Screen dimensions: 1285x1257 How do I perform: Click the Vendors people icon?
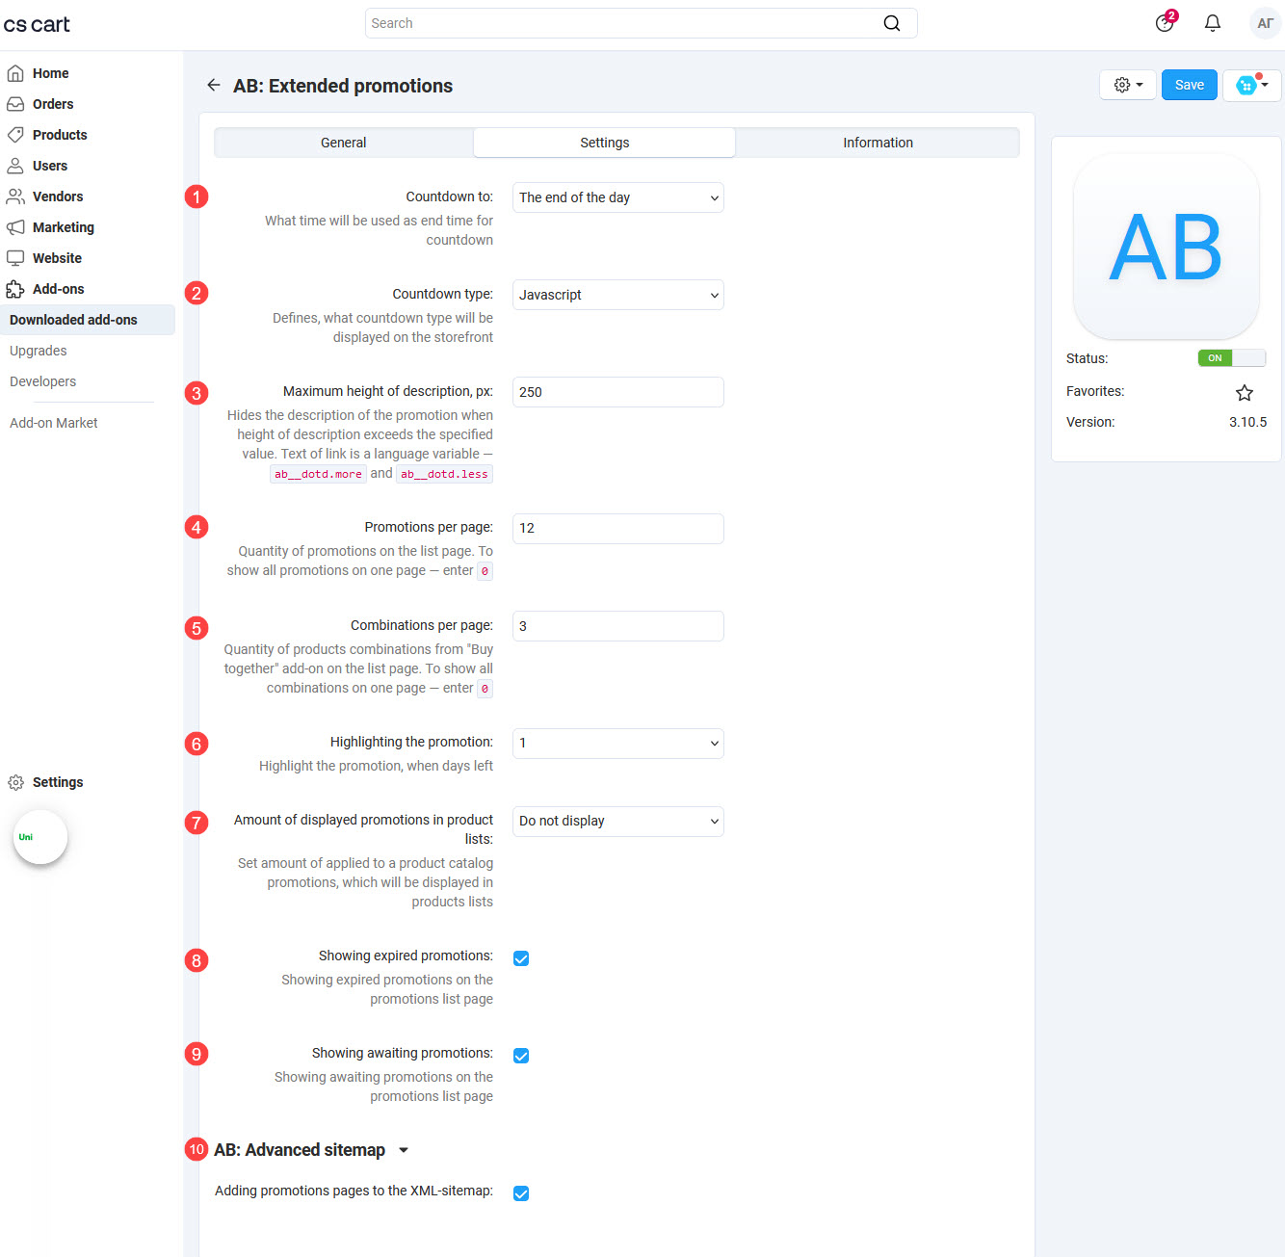click(15, 196)
